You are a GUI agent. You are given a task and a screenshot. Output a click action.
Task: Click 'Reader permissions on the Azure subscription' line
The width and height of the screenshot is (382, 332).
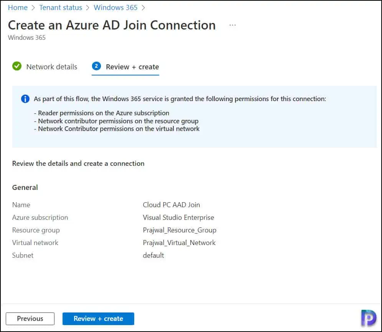coord(104,113)
